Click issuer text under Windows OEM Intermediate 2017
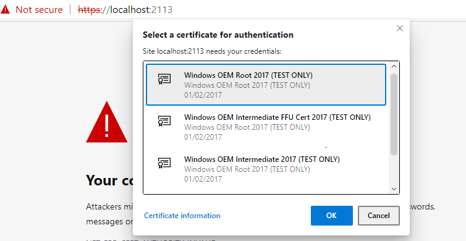 tap(247, 169)
